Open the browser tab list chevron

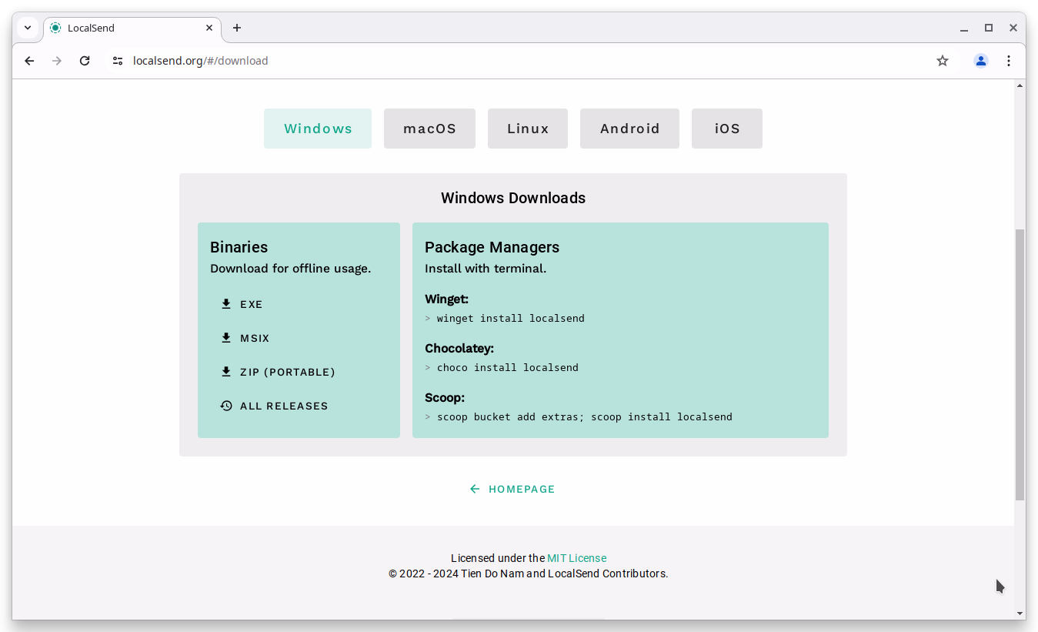(x=27, y=28)
